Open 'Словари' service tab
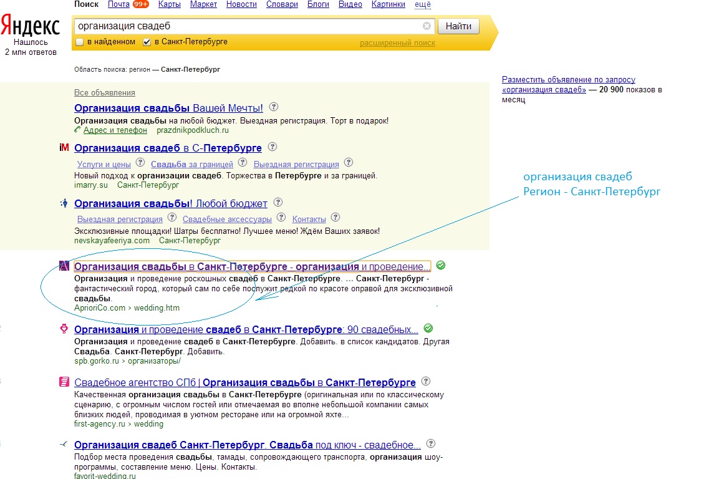 point(282,4)
